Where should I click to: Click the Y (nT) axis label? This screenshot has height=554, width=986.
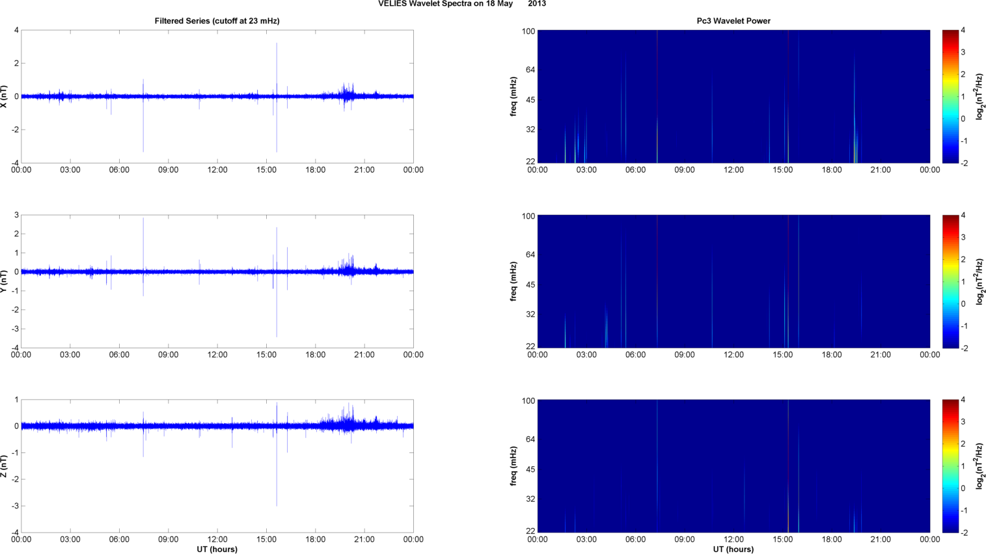click(x=5, y=281)
